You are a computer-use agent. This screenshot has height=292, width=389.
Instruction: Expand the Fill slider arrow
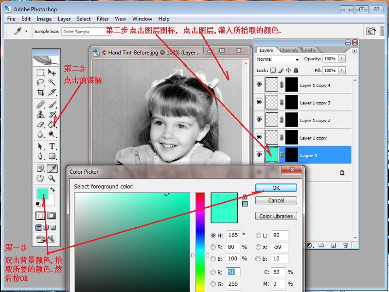[x=342, y=71]
